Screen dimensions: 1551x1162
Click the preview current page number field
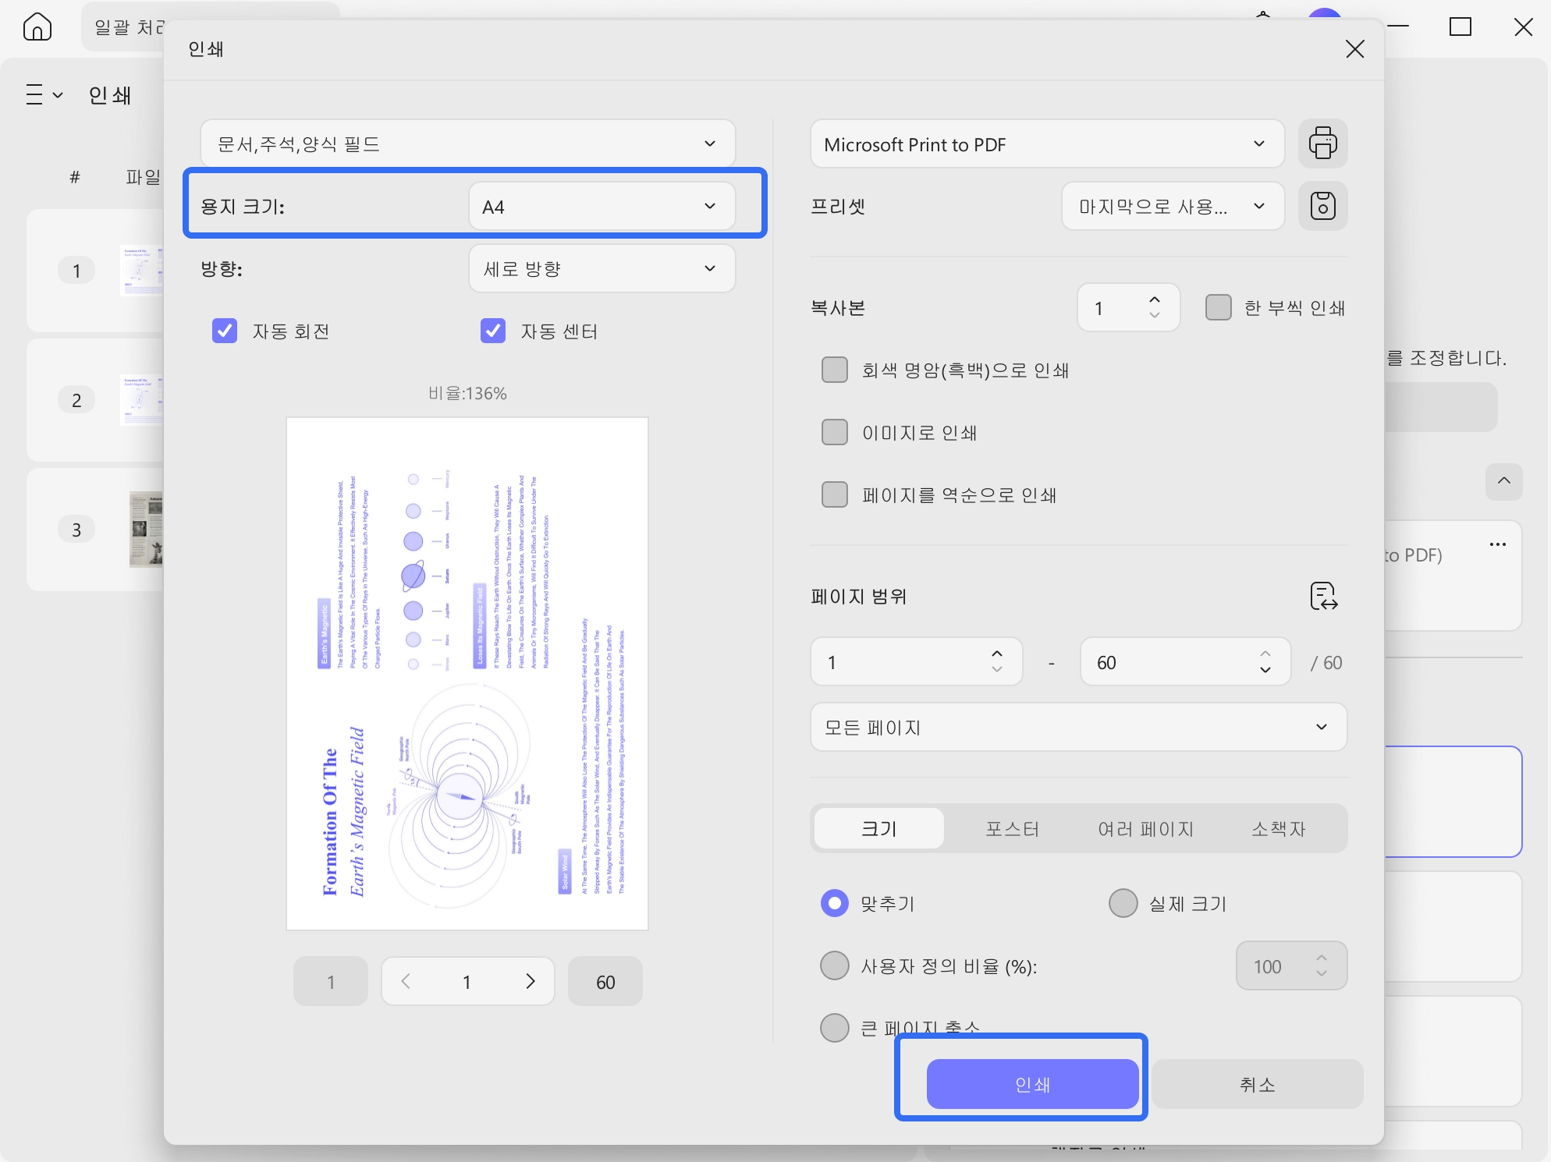coord(467,981)
